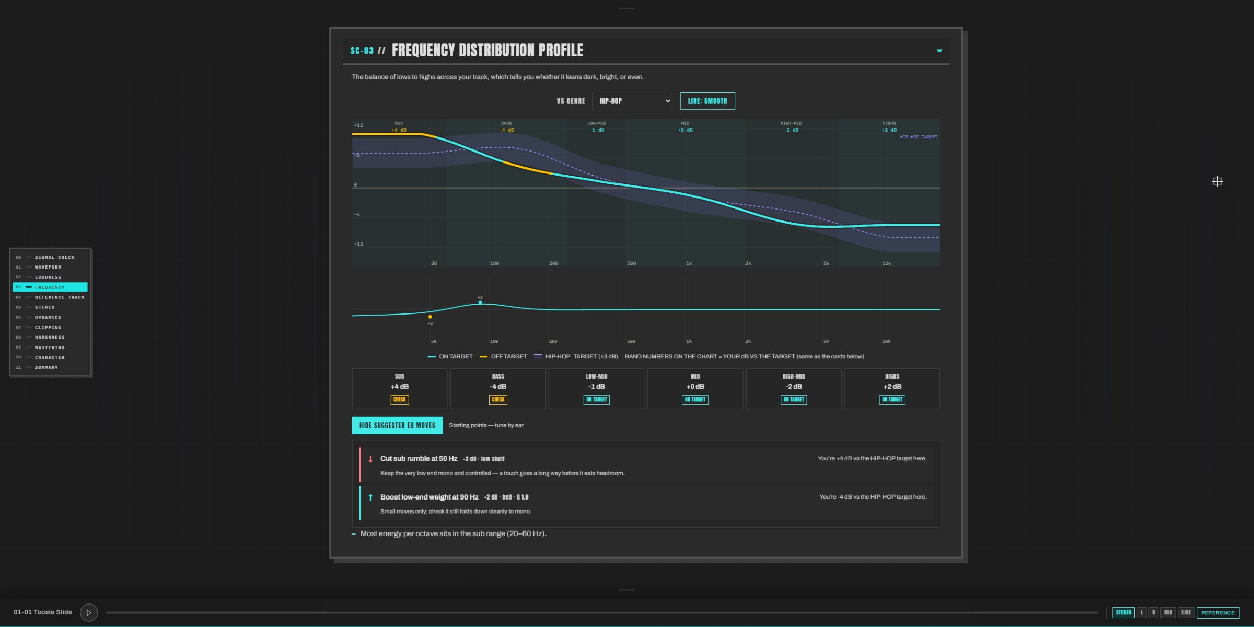Select STEREO channel mode
The image size is (1254, 627).
pyautogui.click(x=1123, y=612)
